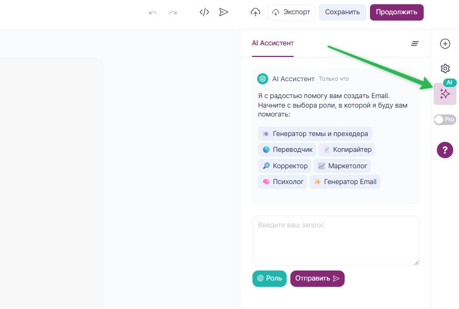Choose the Переводчик role

click(287, 150)
